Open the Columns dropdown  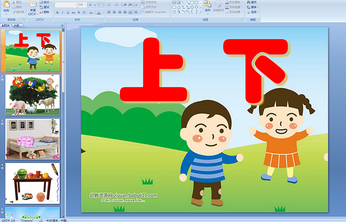(137, 12)
